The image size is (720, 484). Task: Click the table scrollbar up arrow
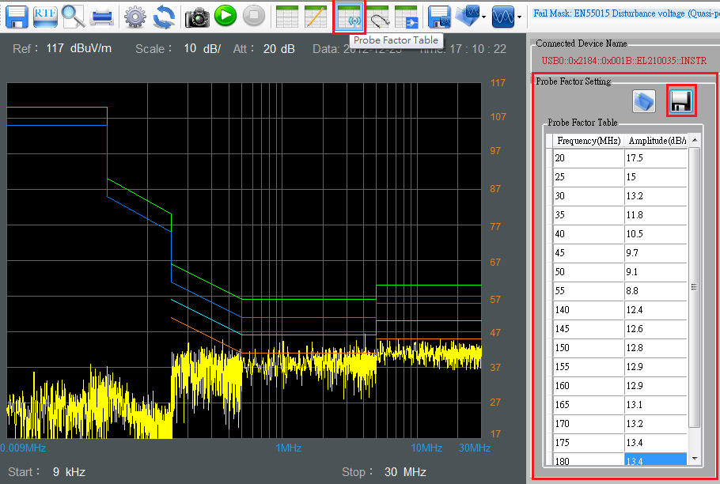[x=695, y=140]
